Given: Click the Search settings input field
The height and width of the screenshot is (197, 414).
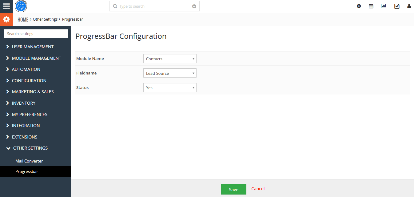Looking at the screenshot, I should [36, 34].
